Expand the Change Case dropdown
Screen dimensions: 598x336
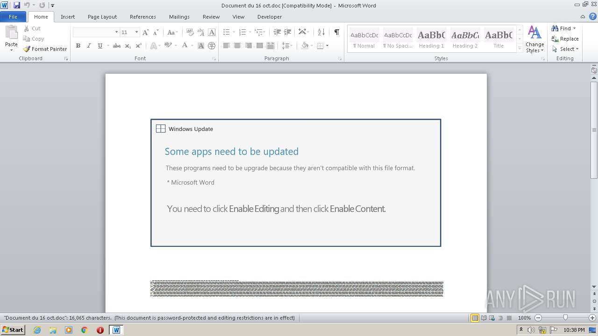[176, 33]
